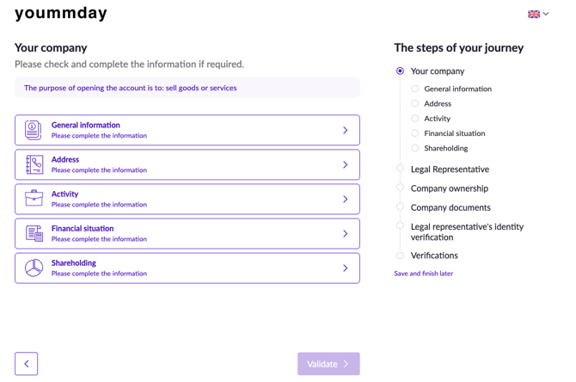The image size is (576, 382).
Task: Go back using the left arrow button
Action: click(26, 364)
